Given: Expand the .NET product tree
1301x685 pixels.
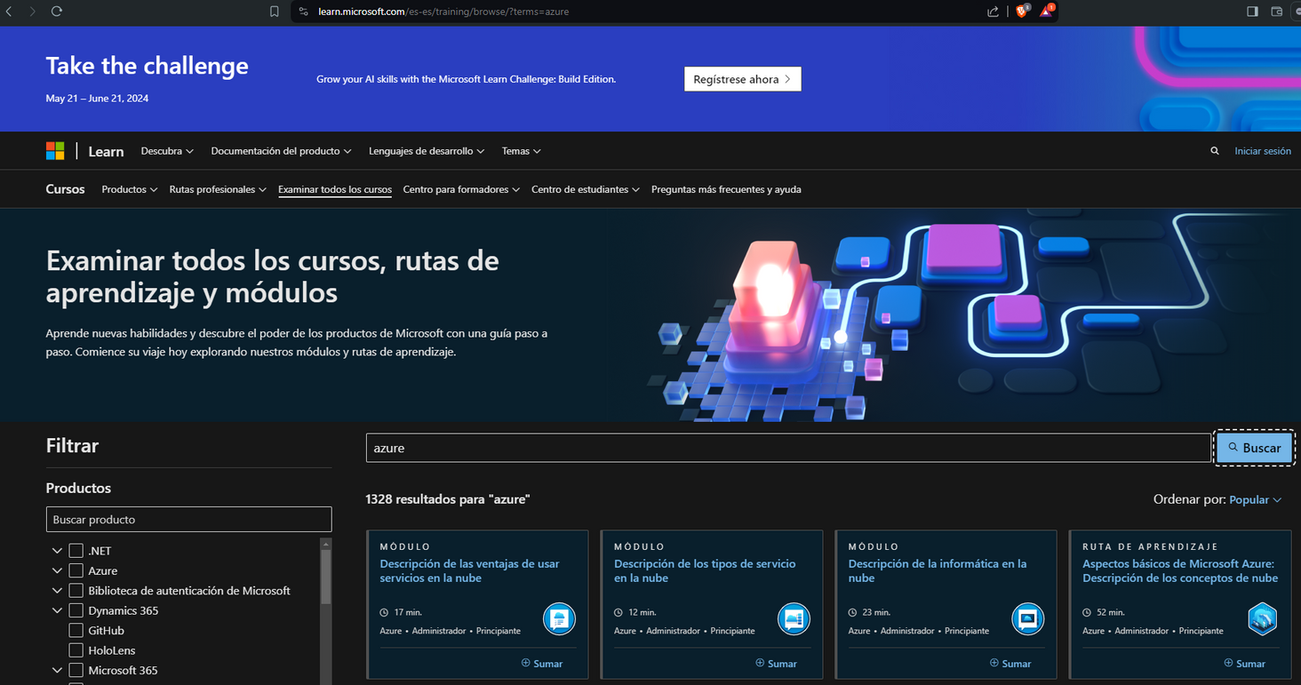Looking at the screenshot, I should point(58,551).
